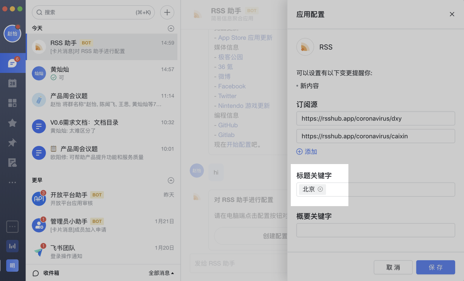Image resolution: width=464 pixels, height=281 pixels.
Task: Click the 赵怡 profile avatar
Action: click(12, 34)
